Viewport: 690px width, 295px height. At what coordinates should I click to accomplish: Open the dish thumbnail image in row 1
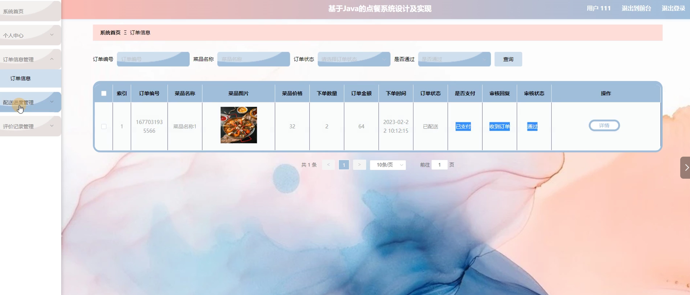239,125
